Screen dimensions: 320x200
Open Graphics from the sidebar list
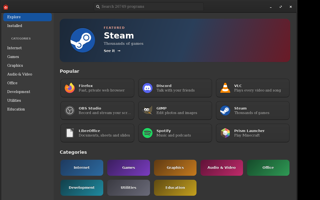(27, 65)
